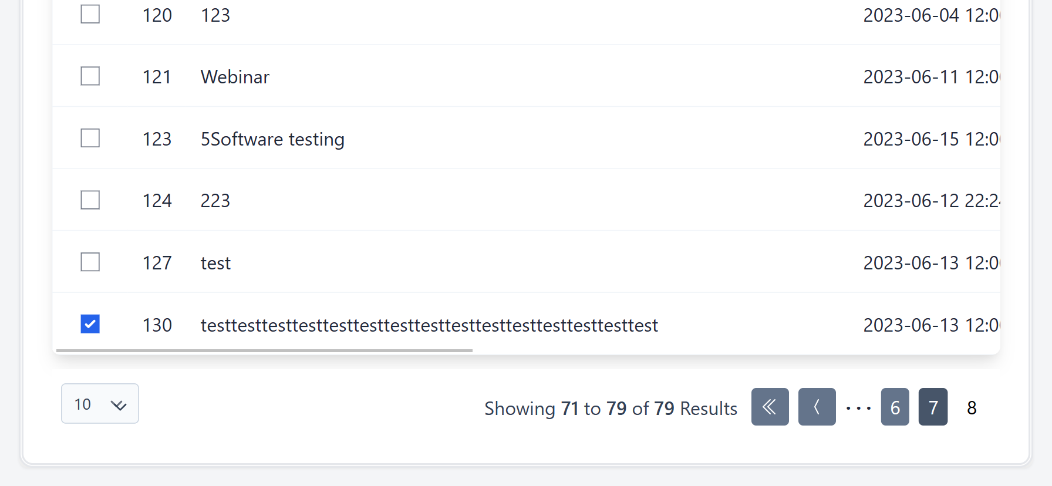Click the Webinar row title
The width and height of the screenshot is (1052, 486).
[x=235, y=77]
